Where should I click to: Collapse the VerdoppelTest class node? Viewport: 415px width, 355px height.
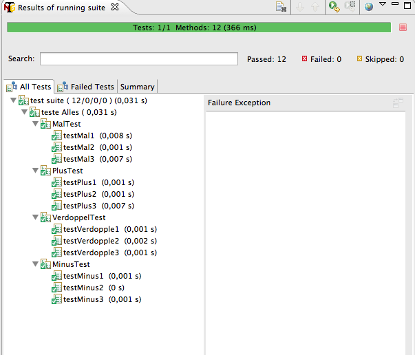point(36,217)
